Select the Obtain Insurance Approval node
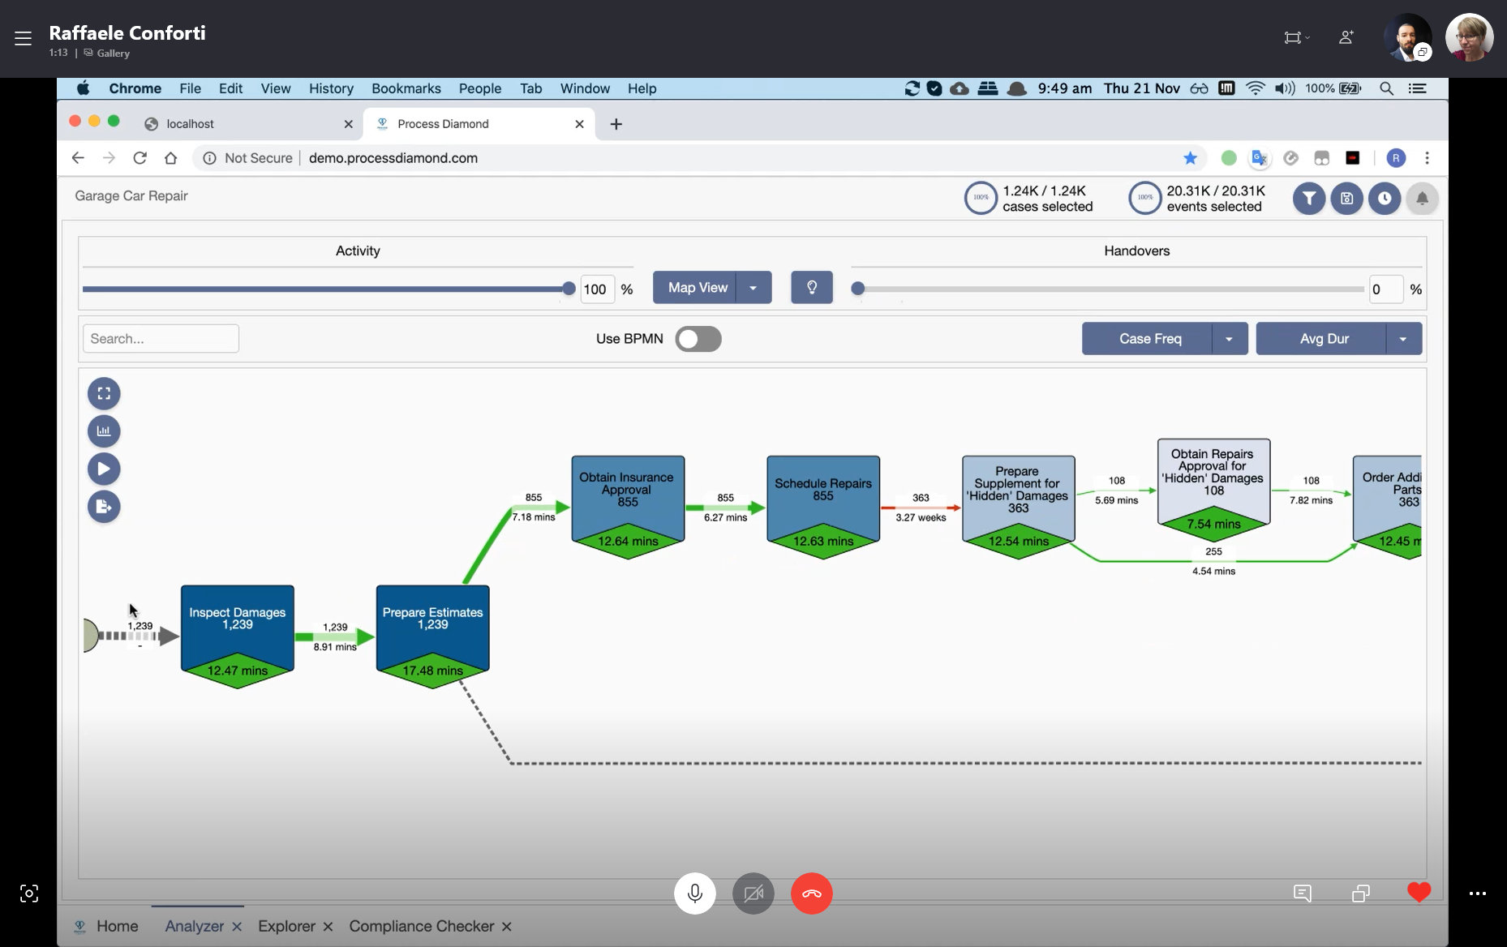 tap(628, 508)
